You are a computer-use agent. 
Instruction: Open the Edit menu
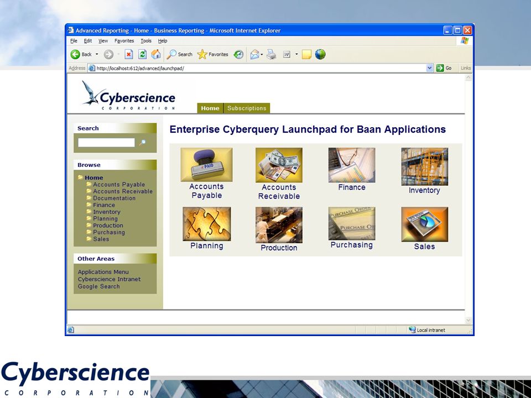tap(88, 40)
